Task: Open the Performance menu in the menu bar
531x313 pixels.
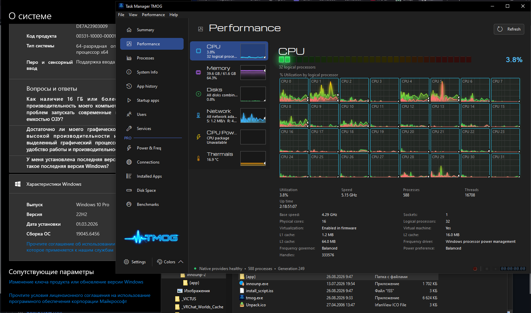Action: point(153,15)
